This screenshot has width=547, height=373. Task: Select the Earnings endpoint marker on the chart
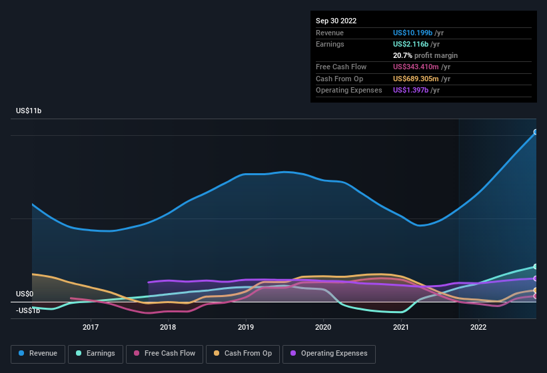coord(536,266)
